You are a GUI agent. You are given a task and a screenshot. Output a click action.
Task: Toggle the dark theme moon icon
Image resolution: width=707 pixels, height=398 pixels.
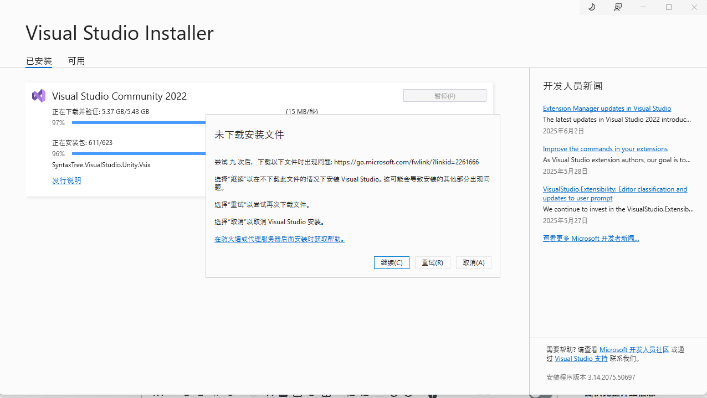[x=592, y=7]
